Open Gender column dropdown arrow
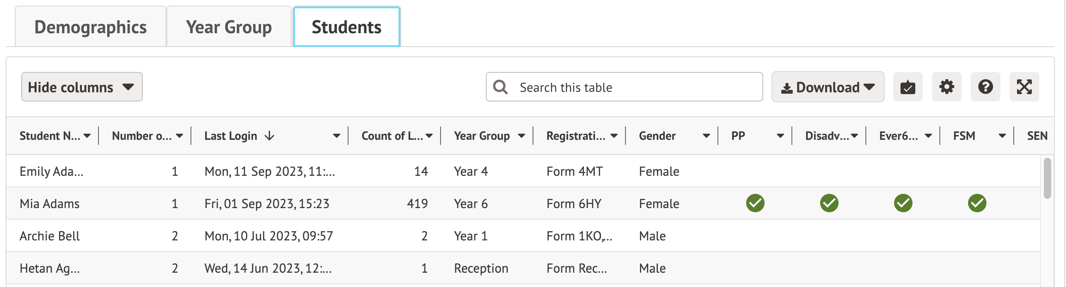The image size is (1066, 287). (706, 136)
